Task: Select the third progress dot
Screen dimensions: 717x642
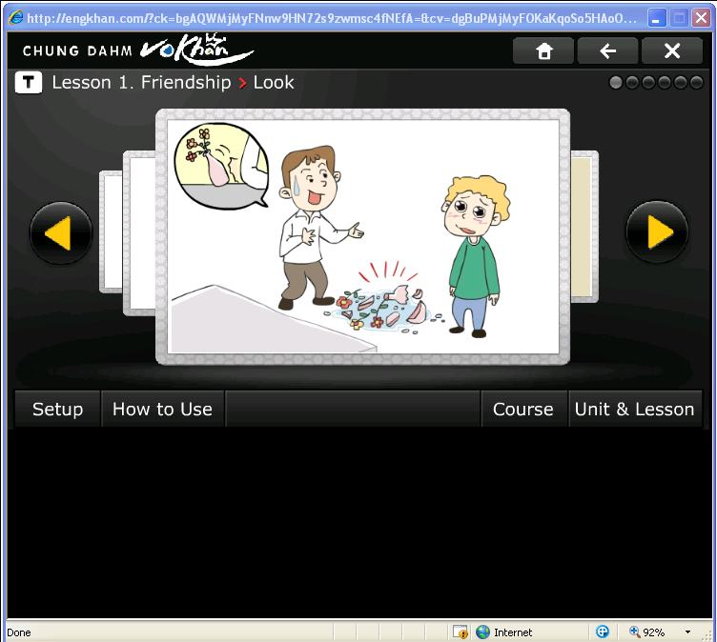Action: pyautogui.click(x=648, y=83)
